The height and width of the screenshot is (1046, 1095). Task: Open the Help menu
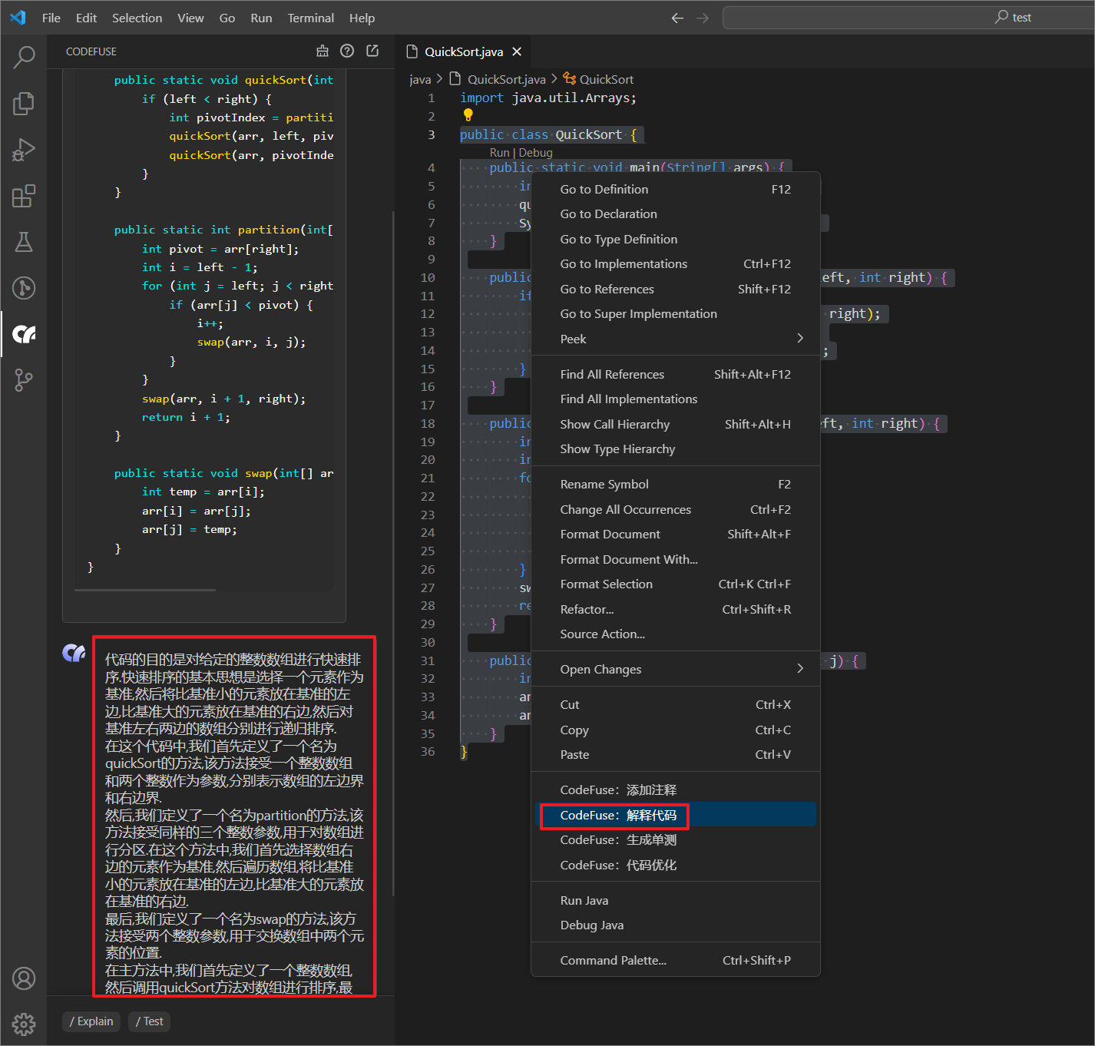tap(362, 18)
